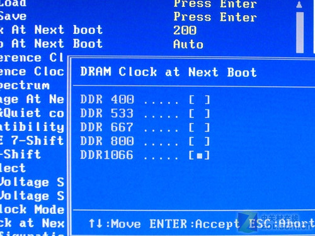
Task: Click the 'ence Cloc' menu row
Action: [32, 72]
